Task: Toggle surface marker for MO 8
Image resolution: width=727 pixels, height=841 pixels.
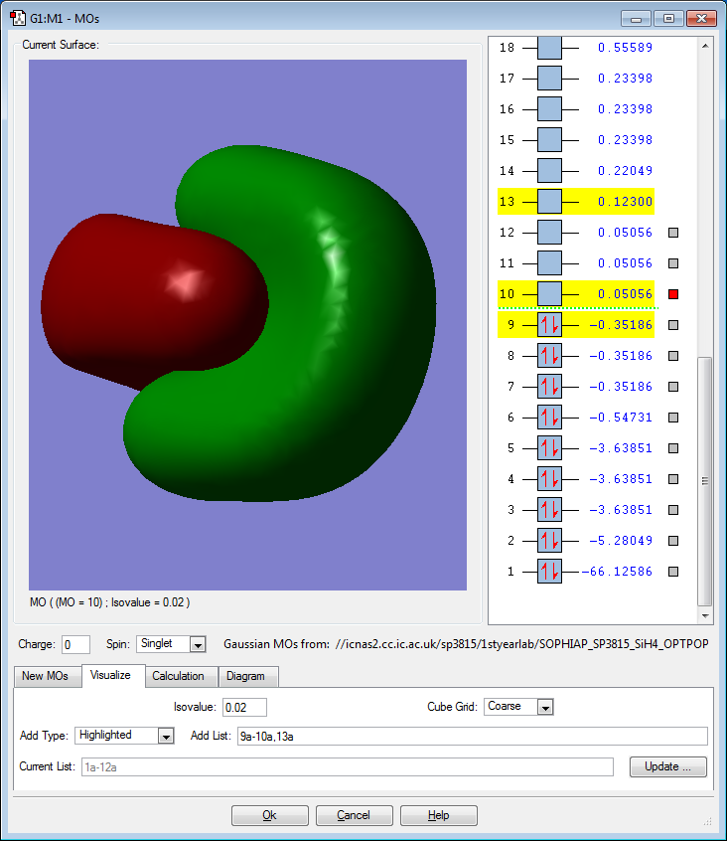Action: point(673,356)
